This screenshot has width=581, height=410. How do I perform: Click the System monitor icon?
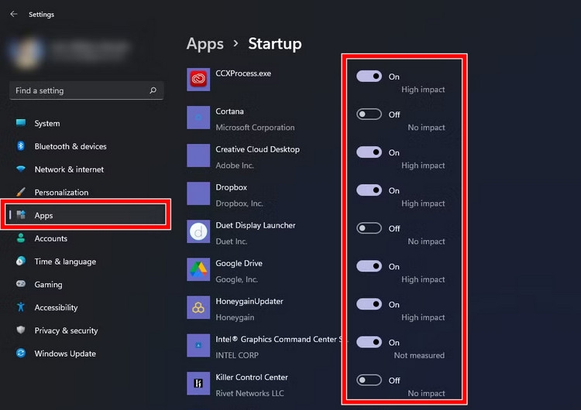[21, 123]
